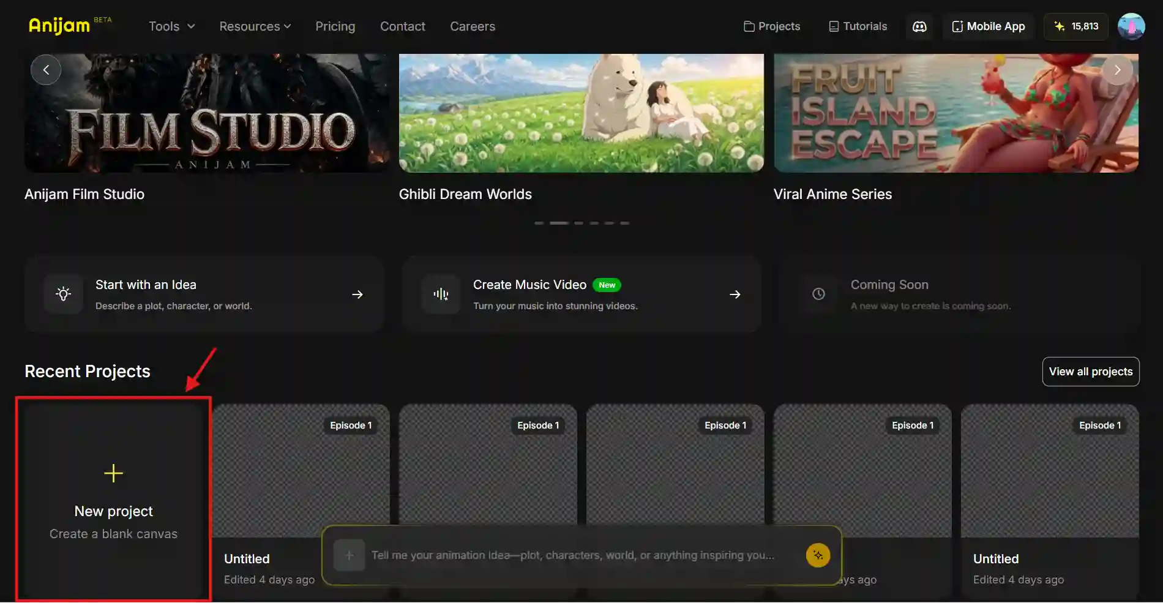Click the Viral Anime Series title
The image size is (1163, 603).
pos(832,194)
